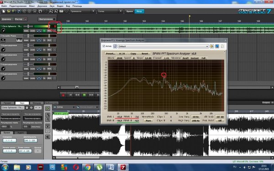The width and height of the screenshot is (274, 171).
Task: Click the zoom-in magnifier icon in toolbar
Action: point(51,11)
